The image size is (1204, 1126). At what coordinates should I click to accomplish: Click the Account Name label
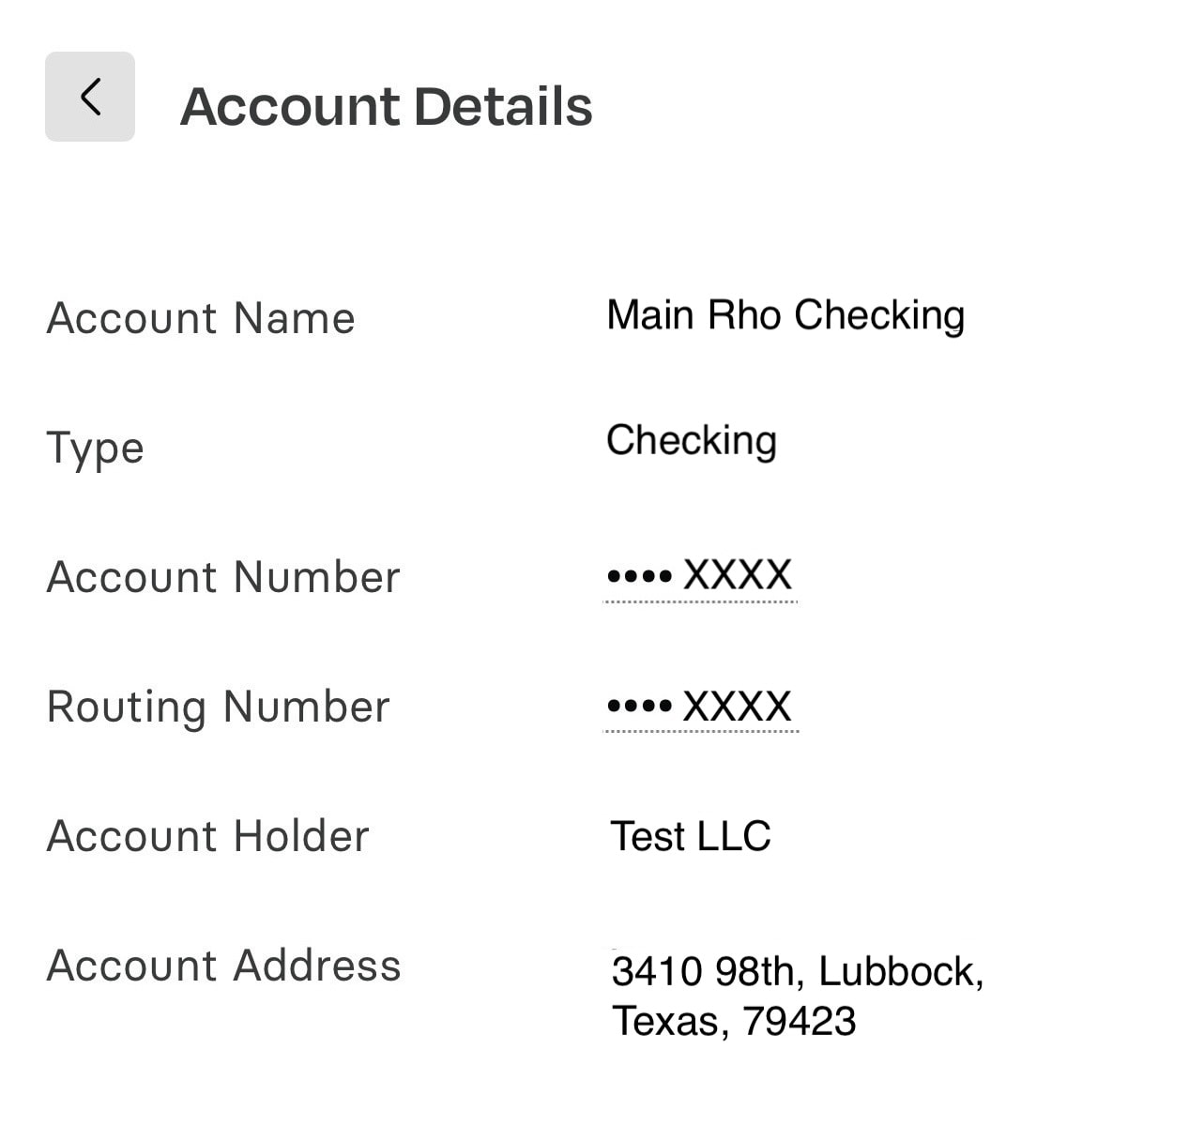pos(201,318)
